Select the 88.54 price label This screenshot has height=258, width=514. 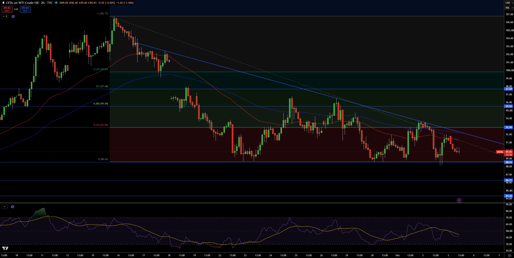coord(509,162)
